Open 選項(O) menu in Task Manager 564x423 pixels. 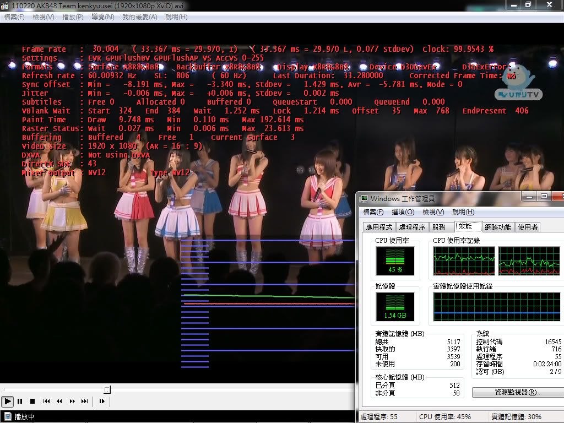pos(403,212)
